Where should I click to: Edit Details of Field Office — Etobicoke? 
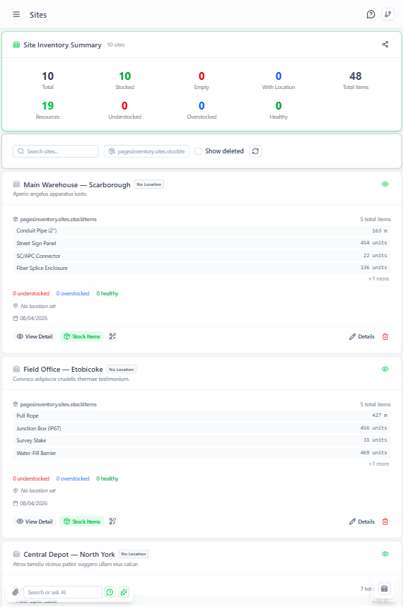pos(362,521)
